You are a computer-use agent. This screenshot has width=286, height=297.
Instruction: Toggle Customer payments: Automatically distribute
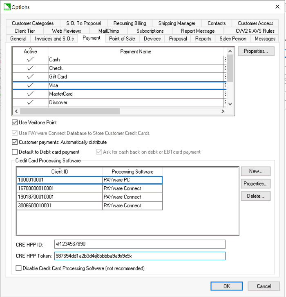click(x=15, y=142)
